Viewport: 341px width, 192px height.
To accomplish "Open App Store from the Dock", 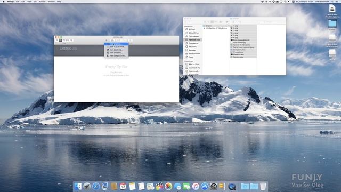I will point(205,186).
